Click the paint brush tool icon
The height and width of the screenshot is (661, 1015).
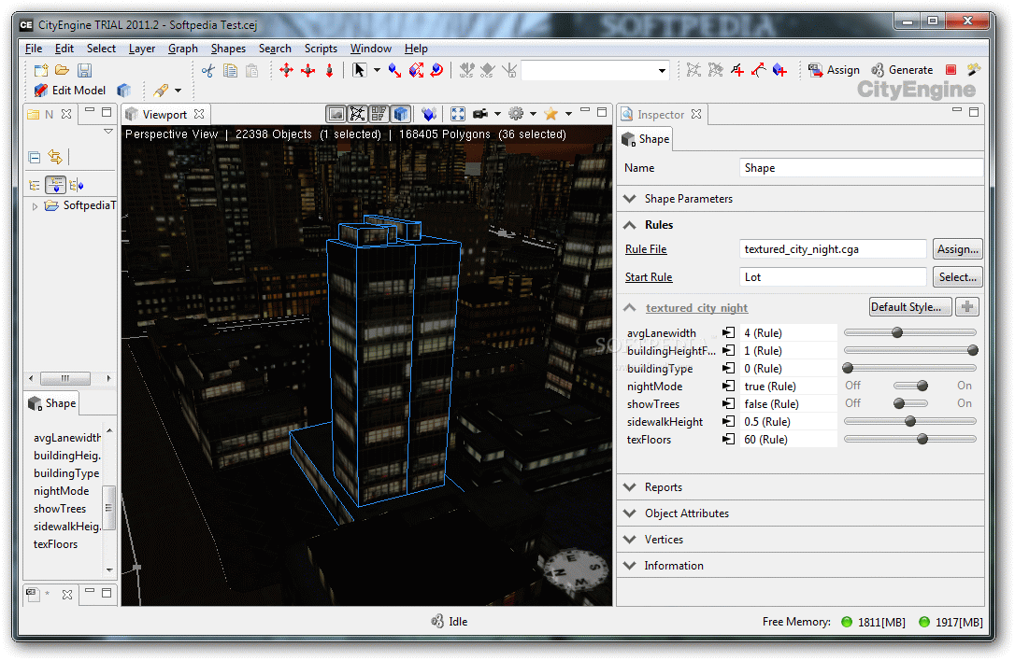click(161, 91)
